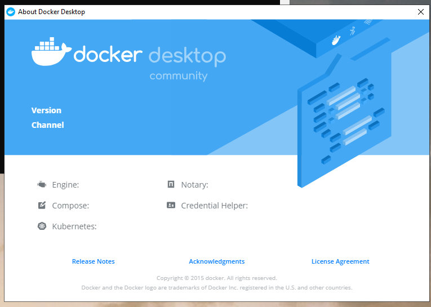This screenshot has width=431, height=307.
Task: Click the Notary: label
Action: 194,185
